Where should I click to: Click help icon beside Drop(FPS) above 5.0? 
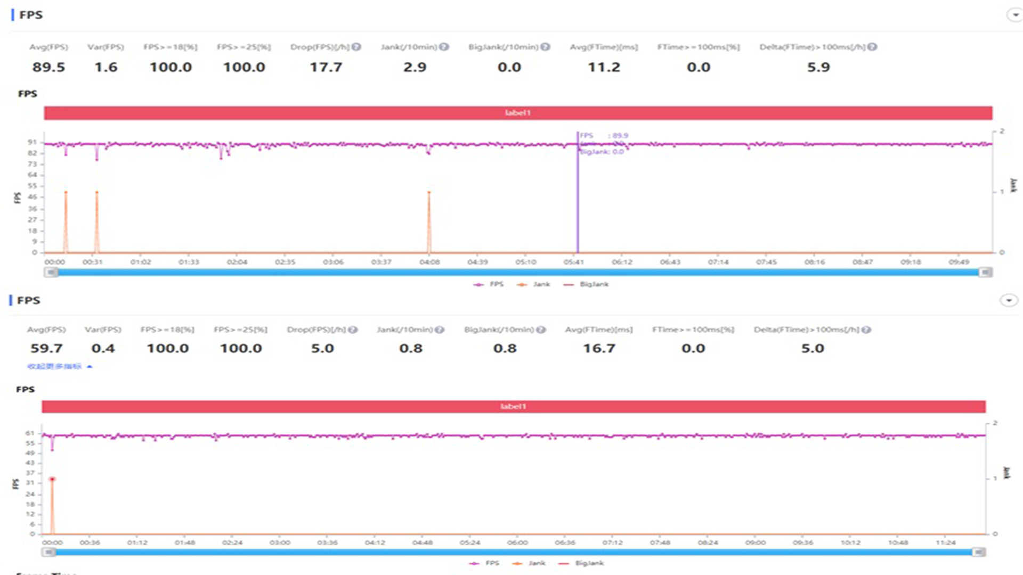click(353, 330)
